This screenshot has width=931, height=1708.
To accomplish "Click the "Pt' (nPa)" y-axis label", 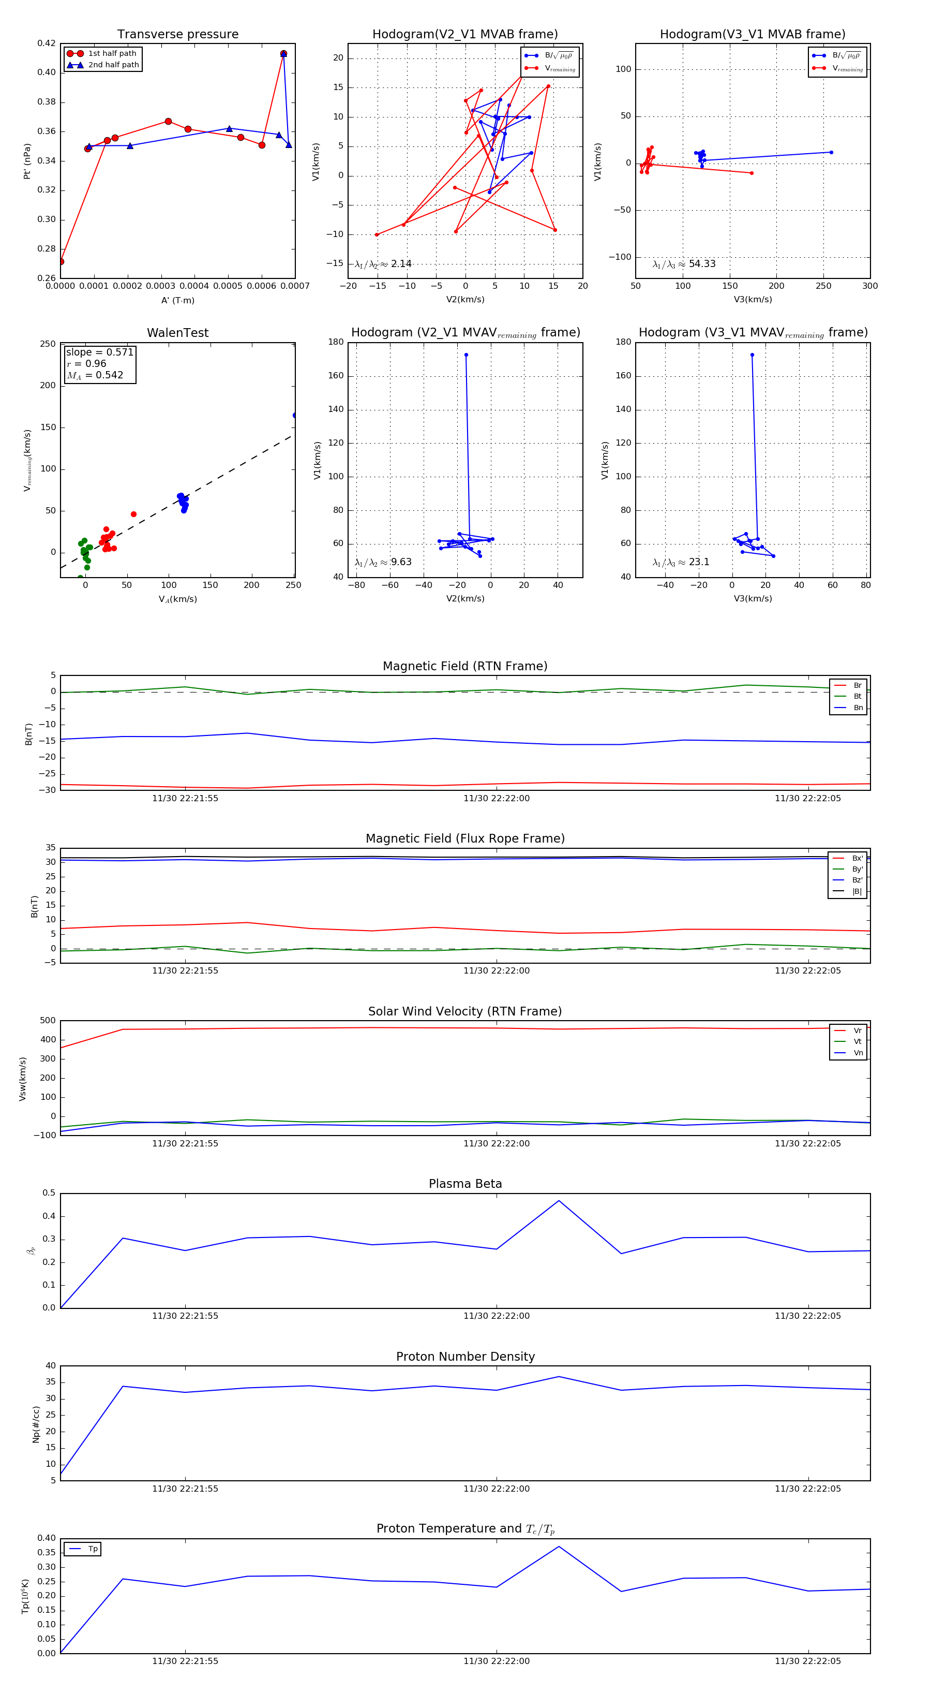I will click(x=27, y=161).
